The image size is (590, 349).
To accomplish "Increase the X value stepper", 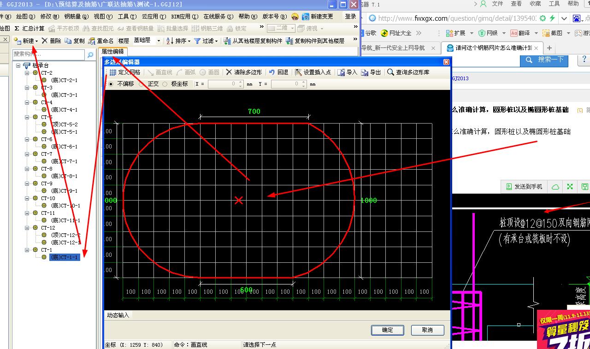I will pos(241,82).
